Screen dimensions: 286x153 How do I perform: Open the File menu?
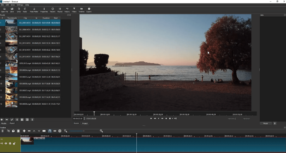click(2, 5)
